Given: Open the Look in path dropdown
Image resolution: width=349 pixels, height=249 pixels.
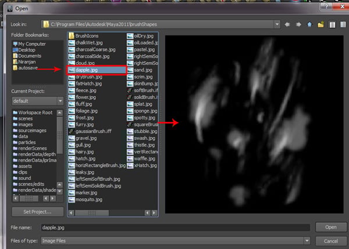Looking at the screenshot, I should tap(277, 24).
